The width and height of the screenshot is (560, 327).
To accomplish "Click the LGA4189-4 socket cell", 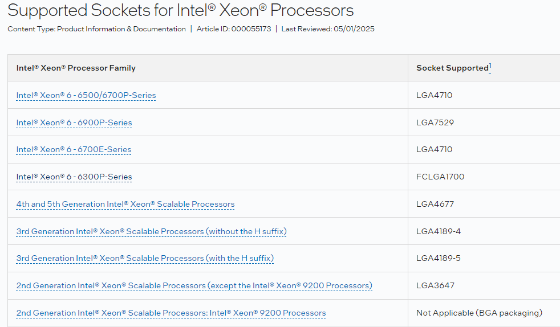I will [439, 231].
